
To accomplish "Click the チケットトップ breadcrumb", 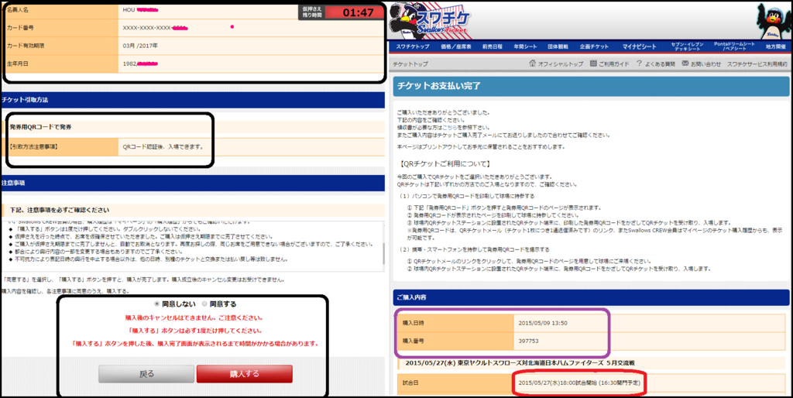I will pyautogui.click(x=410, y=64).
